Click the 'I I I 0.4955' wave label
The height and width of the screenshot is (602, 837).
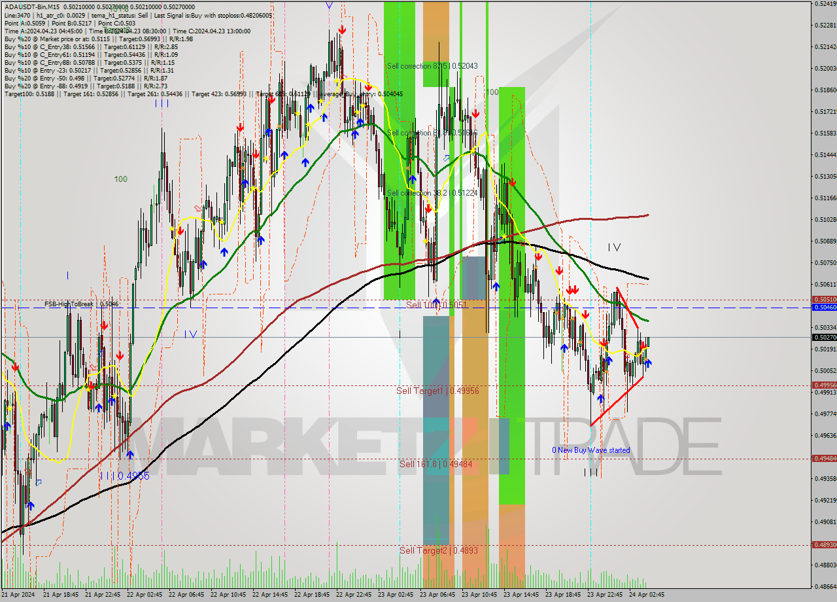pyautogui.click(x=125, y=476)
